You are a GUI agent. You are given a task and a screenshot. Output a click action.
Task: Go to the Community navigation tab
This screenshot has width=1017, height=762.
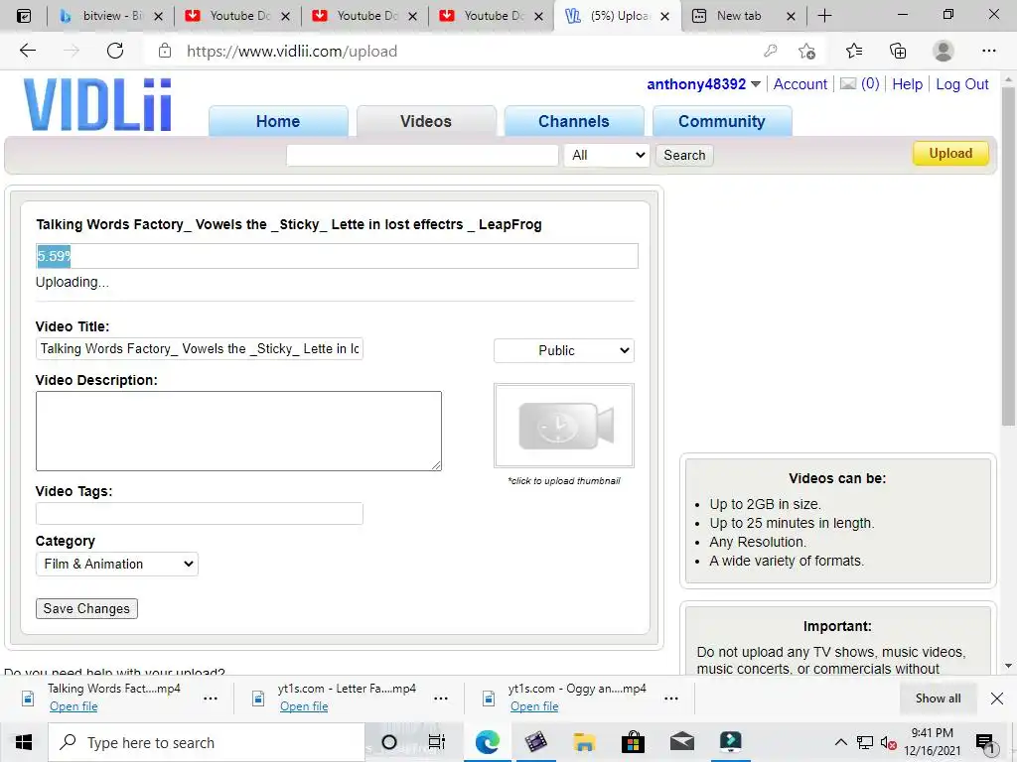722,121
